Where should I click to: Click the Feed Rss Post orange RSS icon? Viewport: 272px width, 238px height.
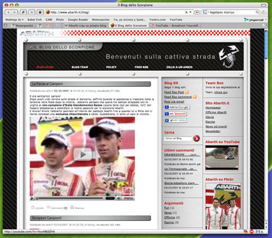click(187, 92)
